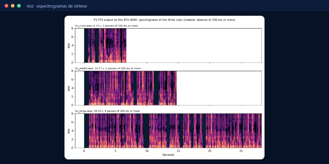Click the 'kHz' label of the tts_medio plot
The image size is (329, 164).
tap(69, 88)
